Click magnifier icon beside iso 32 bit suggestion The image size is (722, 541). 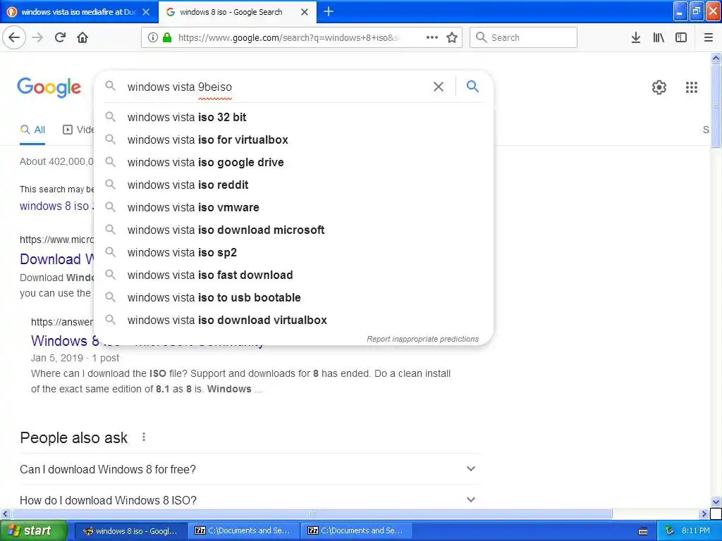tap(110, 117)
